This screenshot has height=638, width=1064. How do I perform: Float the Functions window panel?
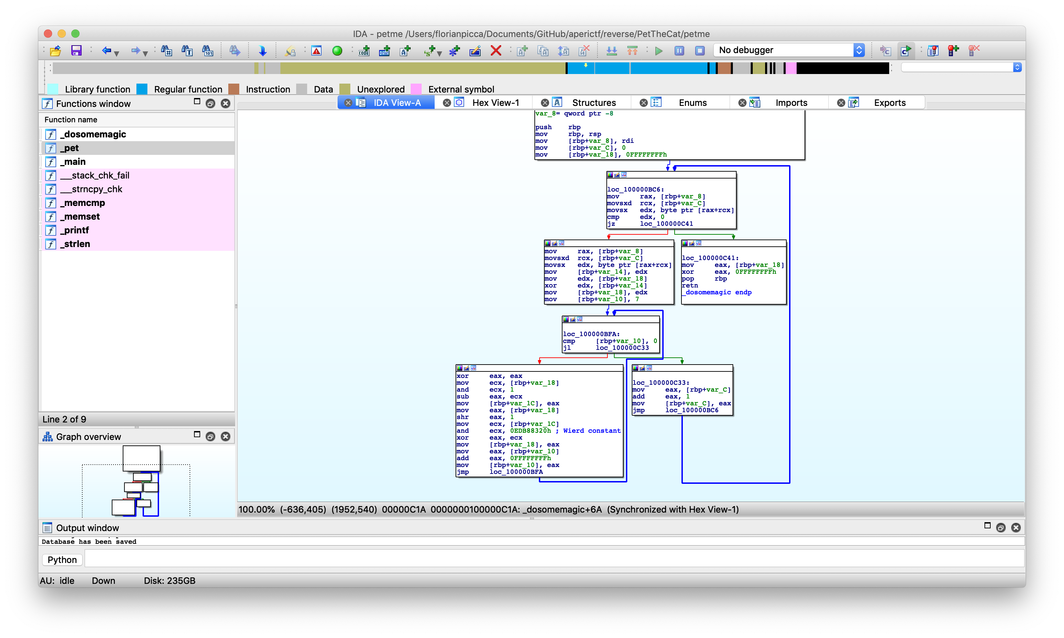210,103
